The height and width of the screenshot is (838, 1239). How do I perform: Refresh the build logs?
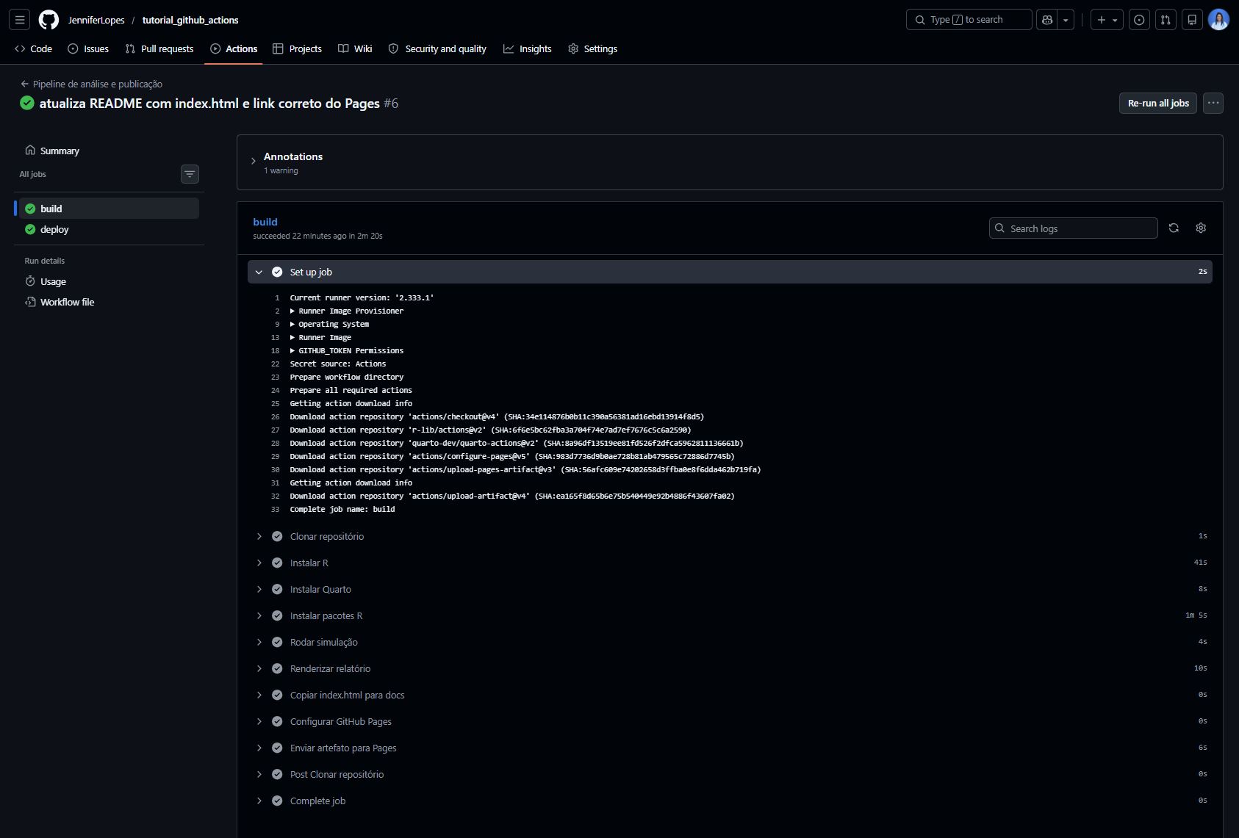point(1174,228)
